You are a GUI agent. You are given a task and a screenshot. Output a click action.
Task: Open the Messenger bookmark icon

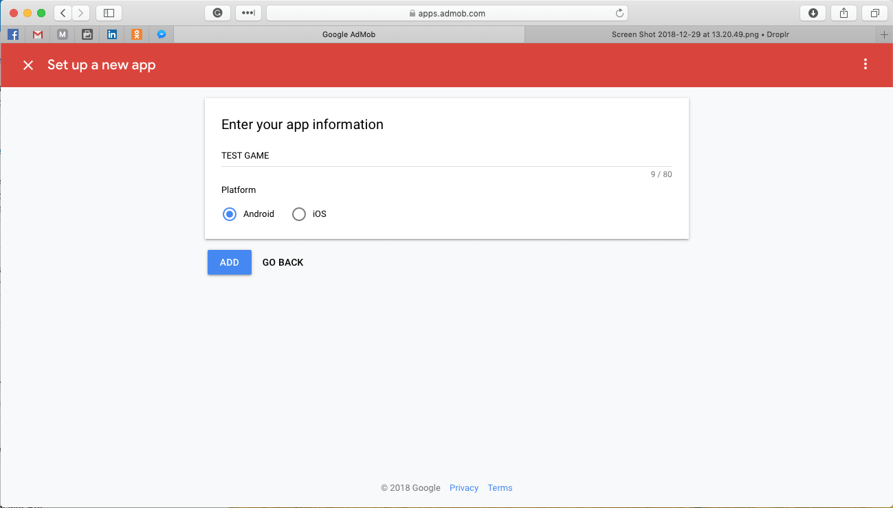coord(162,34)
